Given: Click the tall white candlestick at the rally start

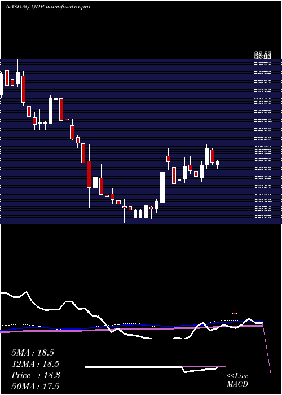Looking at the screenshot, I should tap(162, 187).
